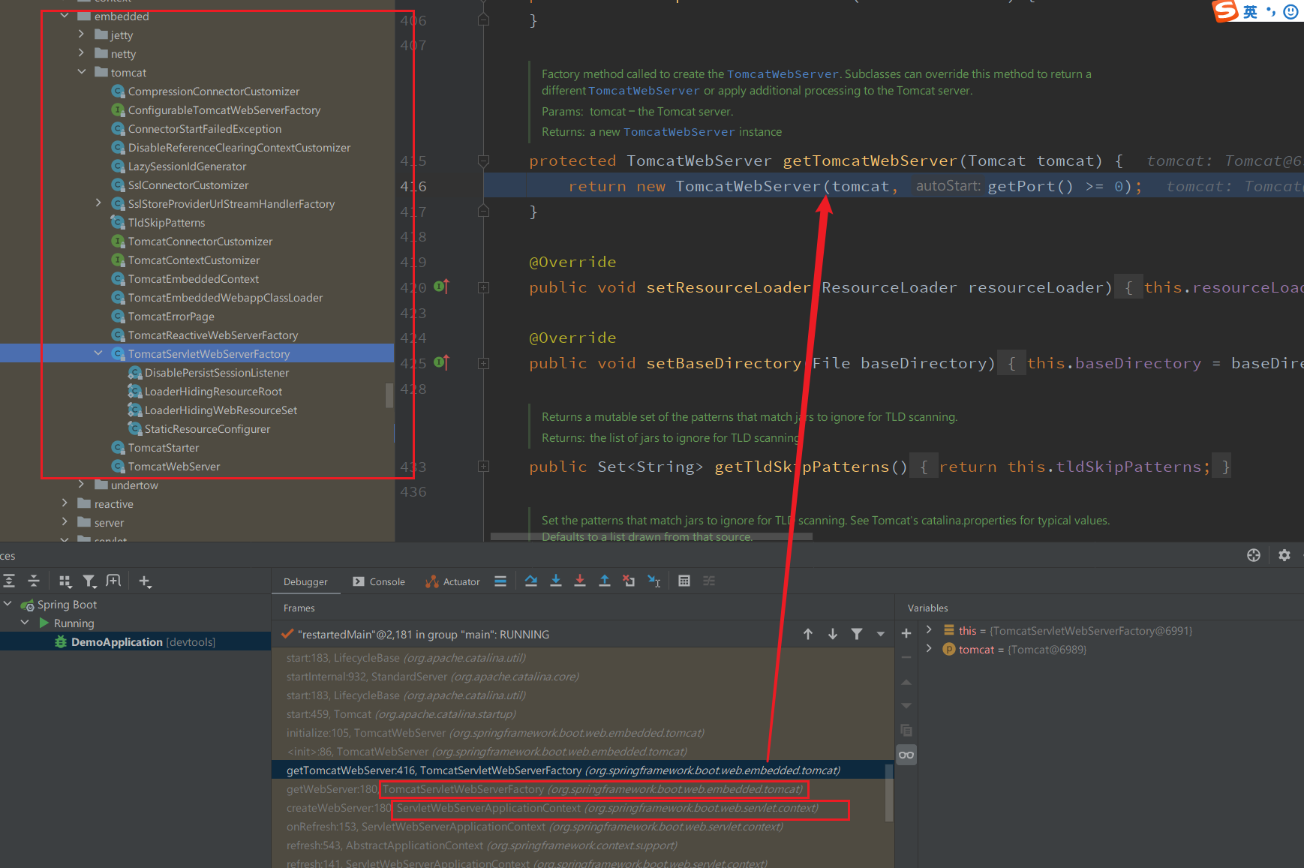The width and height of the screenshot is (1304, 868).
Task: Open the tool window settings gear
Action: (1284, 555)
